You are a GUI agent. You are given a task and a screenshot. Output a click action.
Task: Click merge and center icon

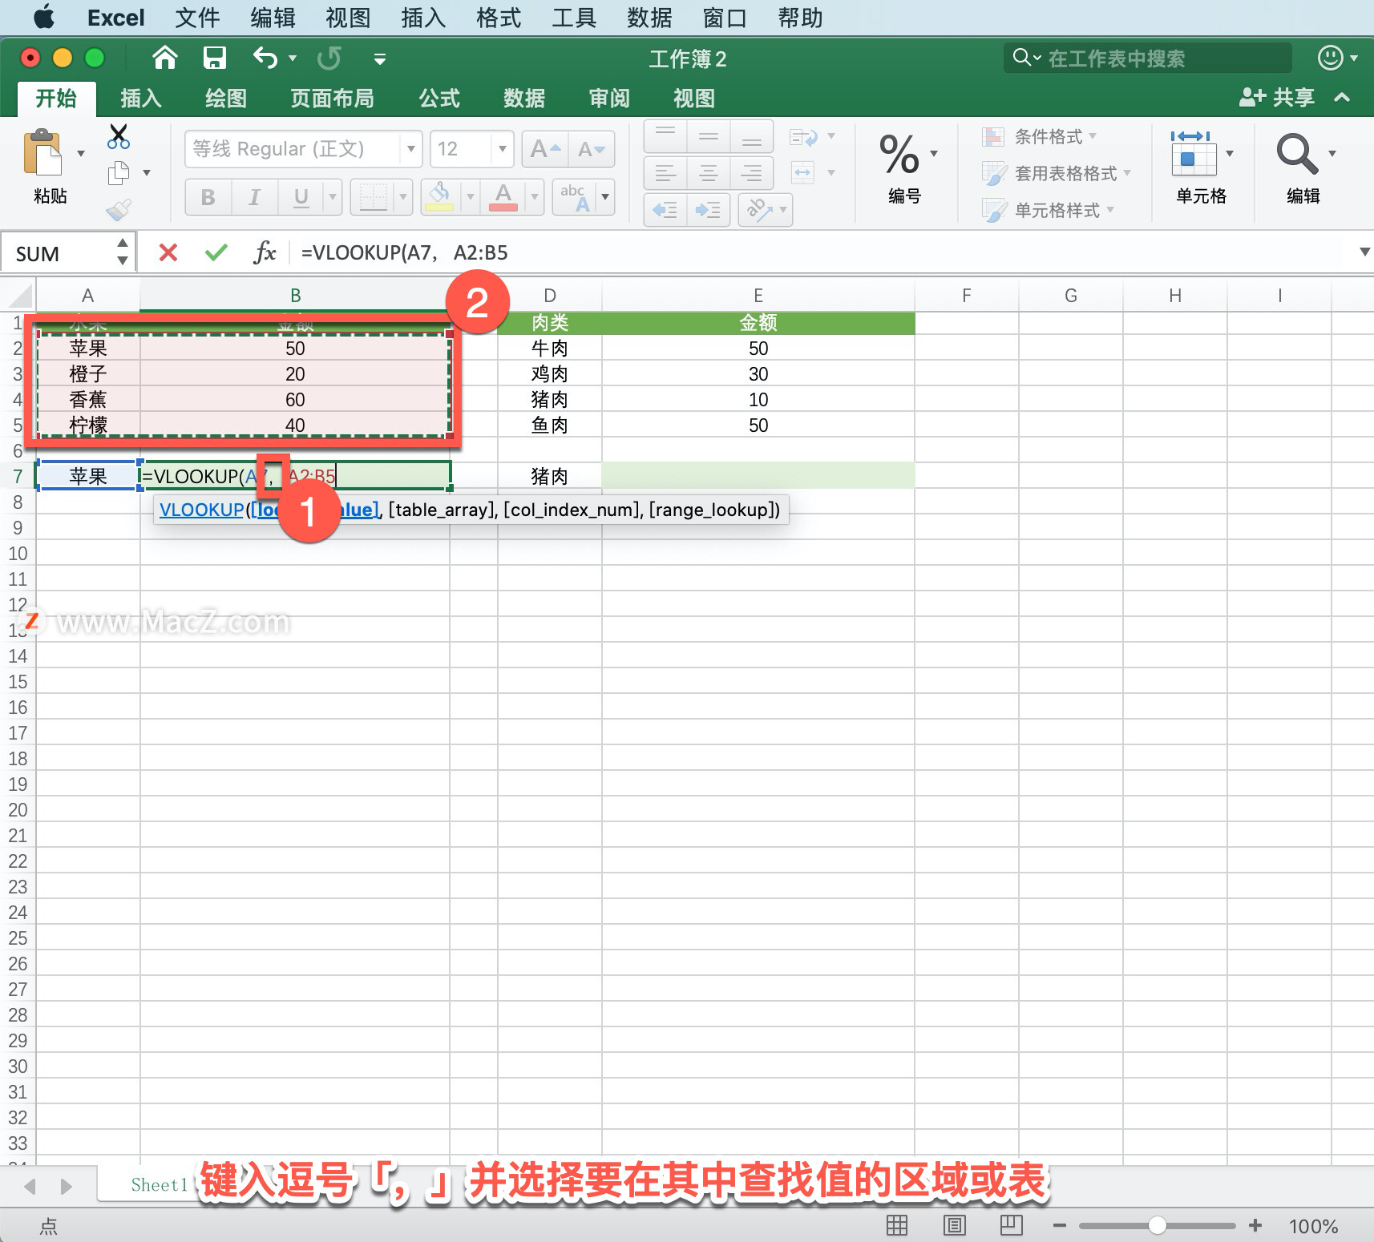point(803,172)
